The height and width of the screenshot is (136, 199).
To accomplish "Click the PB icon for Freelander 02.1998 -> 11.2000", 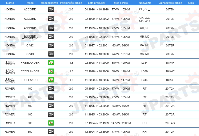I will 51,62.
